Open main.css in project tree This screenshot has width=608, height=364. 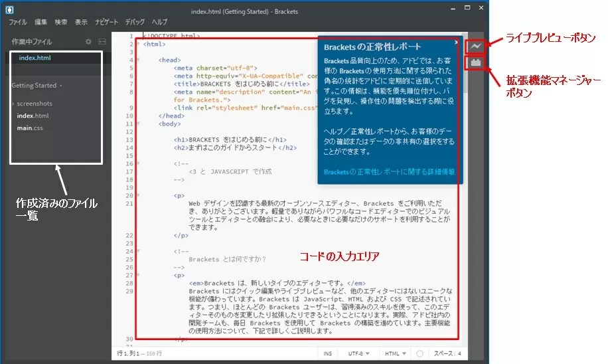pos(30,128)
